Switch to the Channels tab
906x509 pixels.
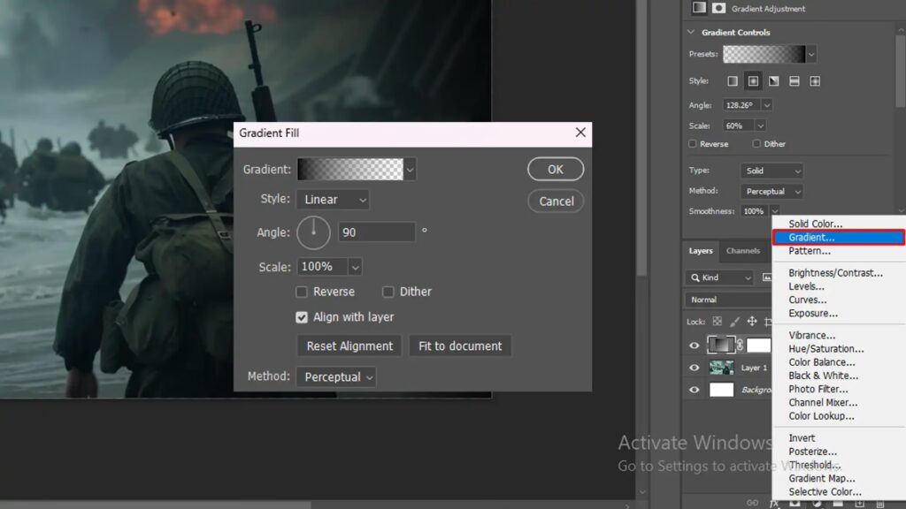coord(743,251)
